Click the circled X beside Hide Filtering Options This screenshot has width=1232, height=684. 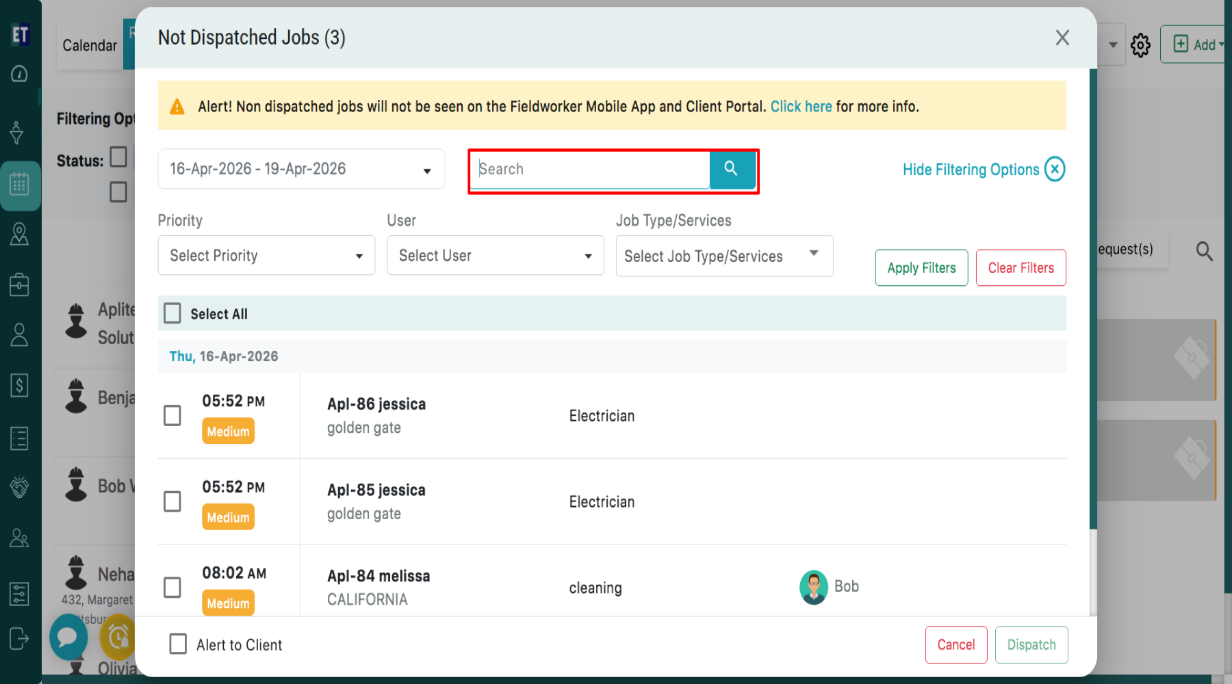point(1055,169)
